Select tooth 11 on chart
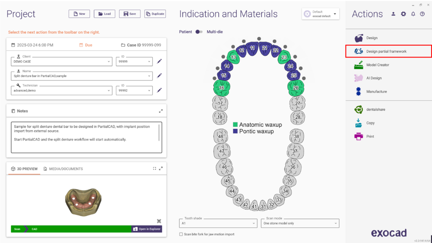Image resolution: width=432 pixels, height=243 pixels. pos(252,48)
